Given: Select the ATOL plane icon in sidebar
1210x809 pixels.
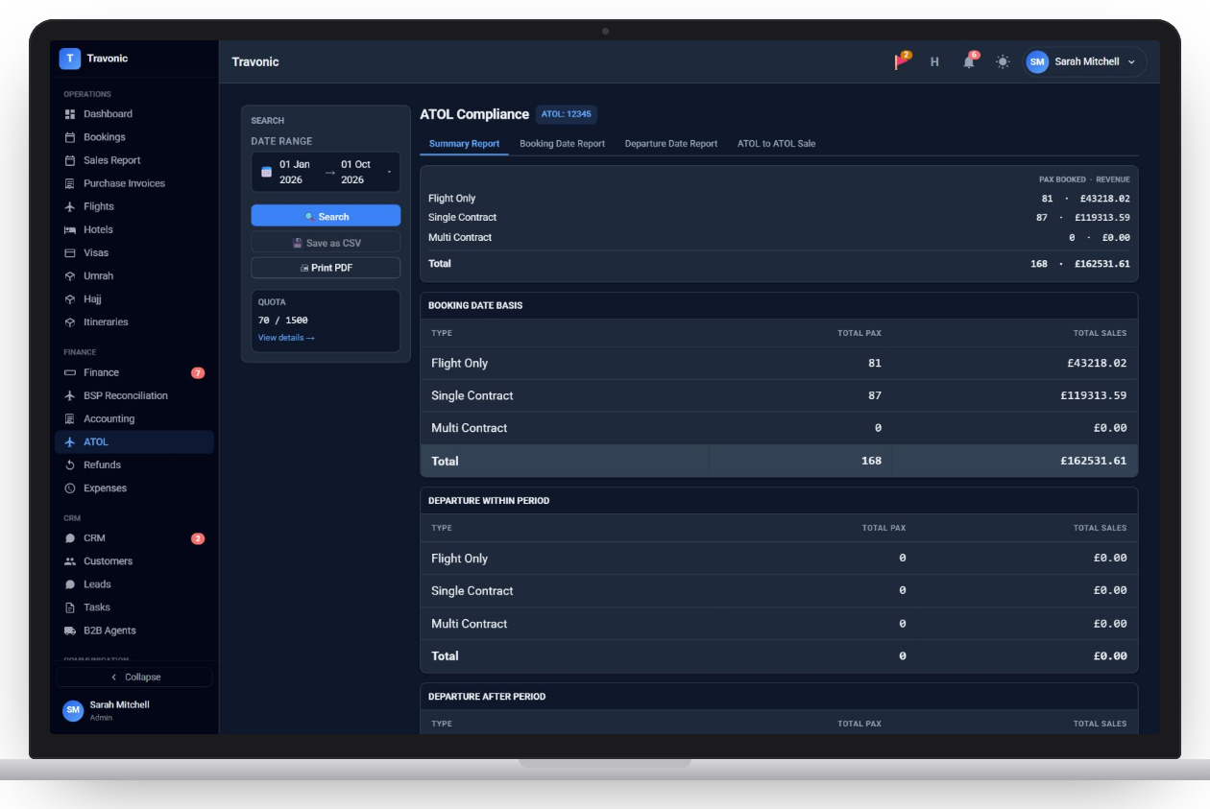Looking at the screenshot, I should [x=70, y=441].
